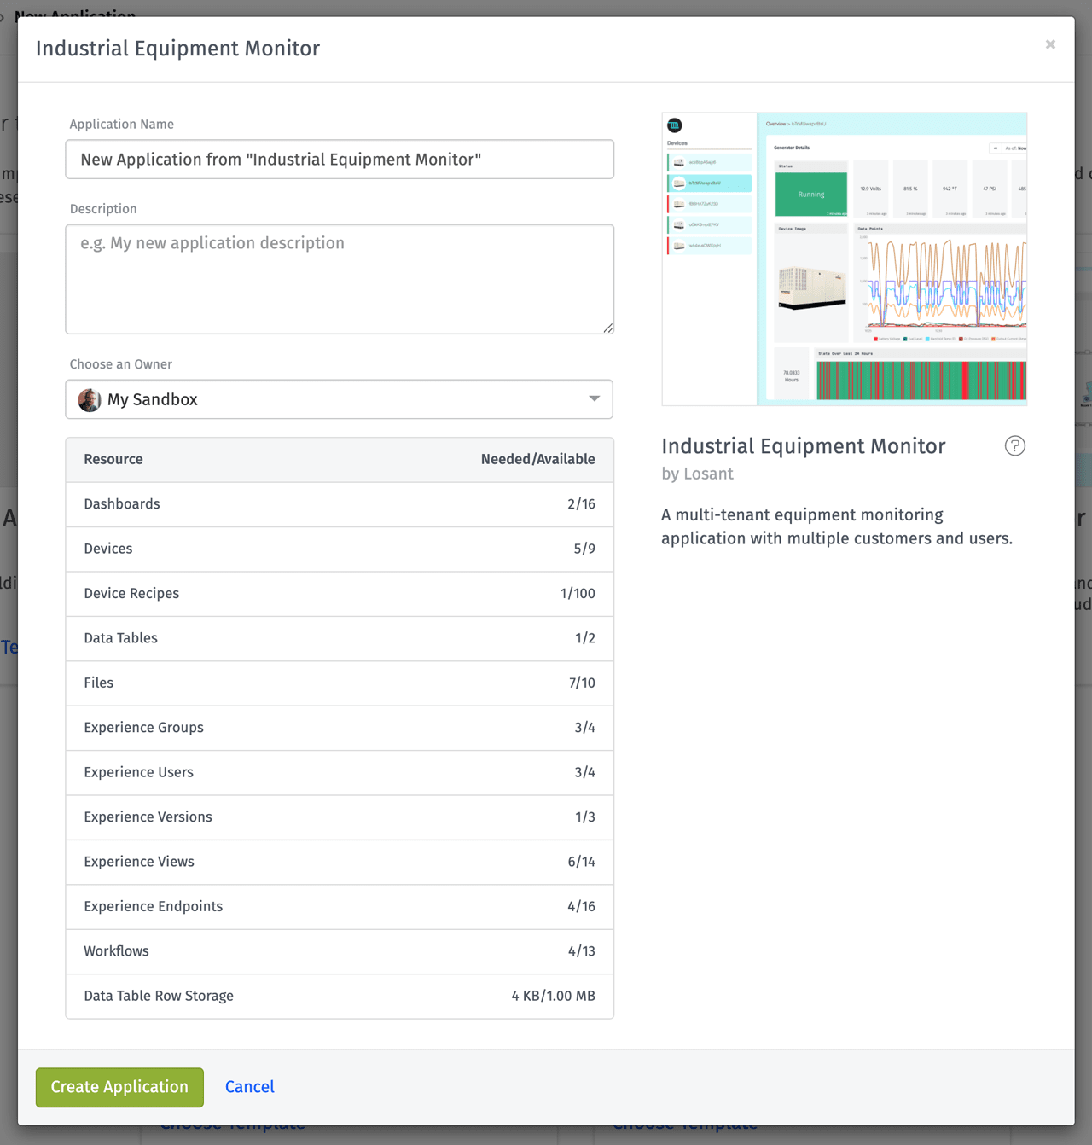Open the Choose an Owner dropdown
This screenshot has width=1092, height=1145.
click(x=340, y=399)
